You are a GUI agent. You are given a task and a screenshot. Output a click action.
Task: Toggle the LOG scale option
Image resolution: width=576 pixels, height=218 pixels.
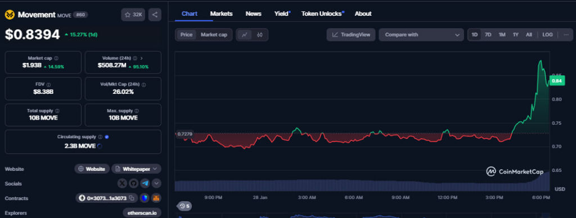pyautogui.click(x=547, y=35)
